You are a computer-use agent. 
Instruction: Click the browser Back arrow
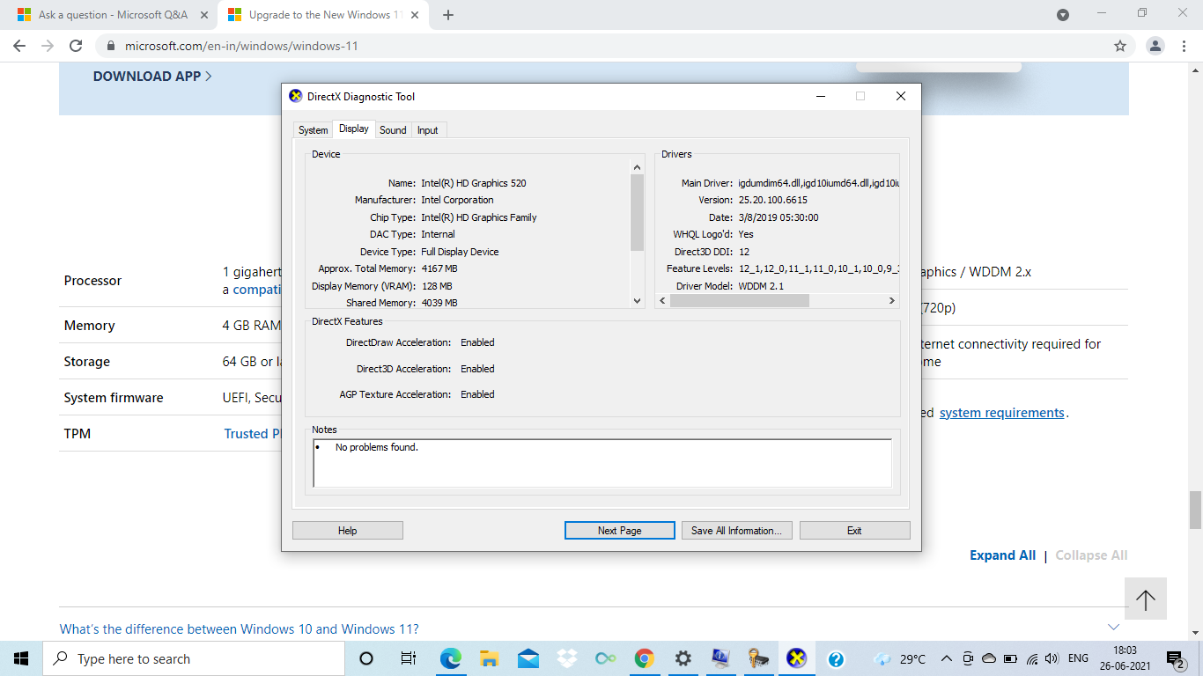[19, 46]
